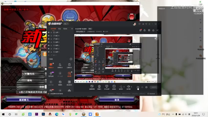Screen dimensions: 208x117
Task: Open the 视频连麦 tool with purple badge
Action: pos(51,74)
